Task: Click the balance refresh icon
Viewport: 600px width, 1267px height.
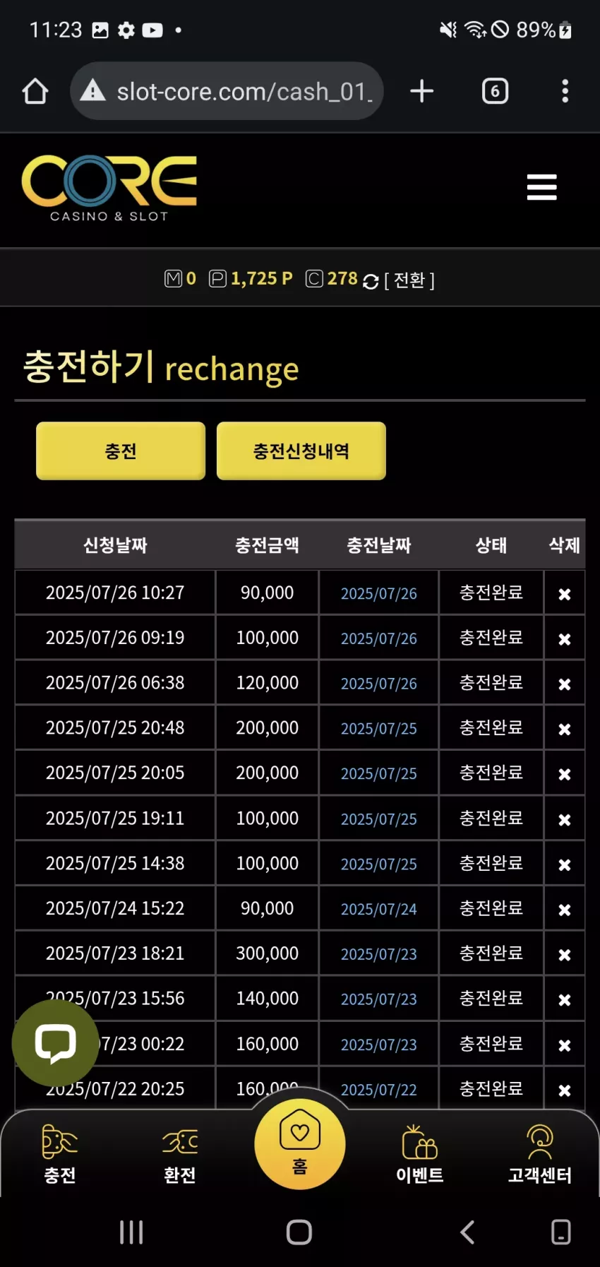Action: [x=371, y=281]
